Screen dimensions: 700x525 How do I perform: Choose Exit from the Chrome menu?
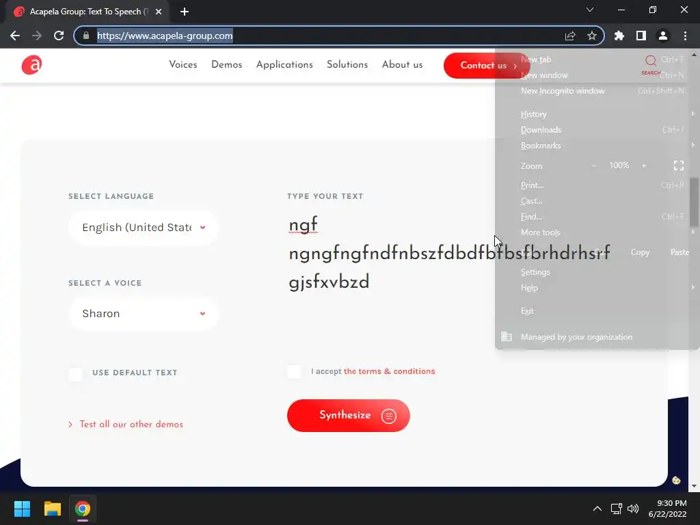pos(597,311)
